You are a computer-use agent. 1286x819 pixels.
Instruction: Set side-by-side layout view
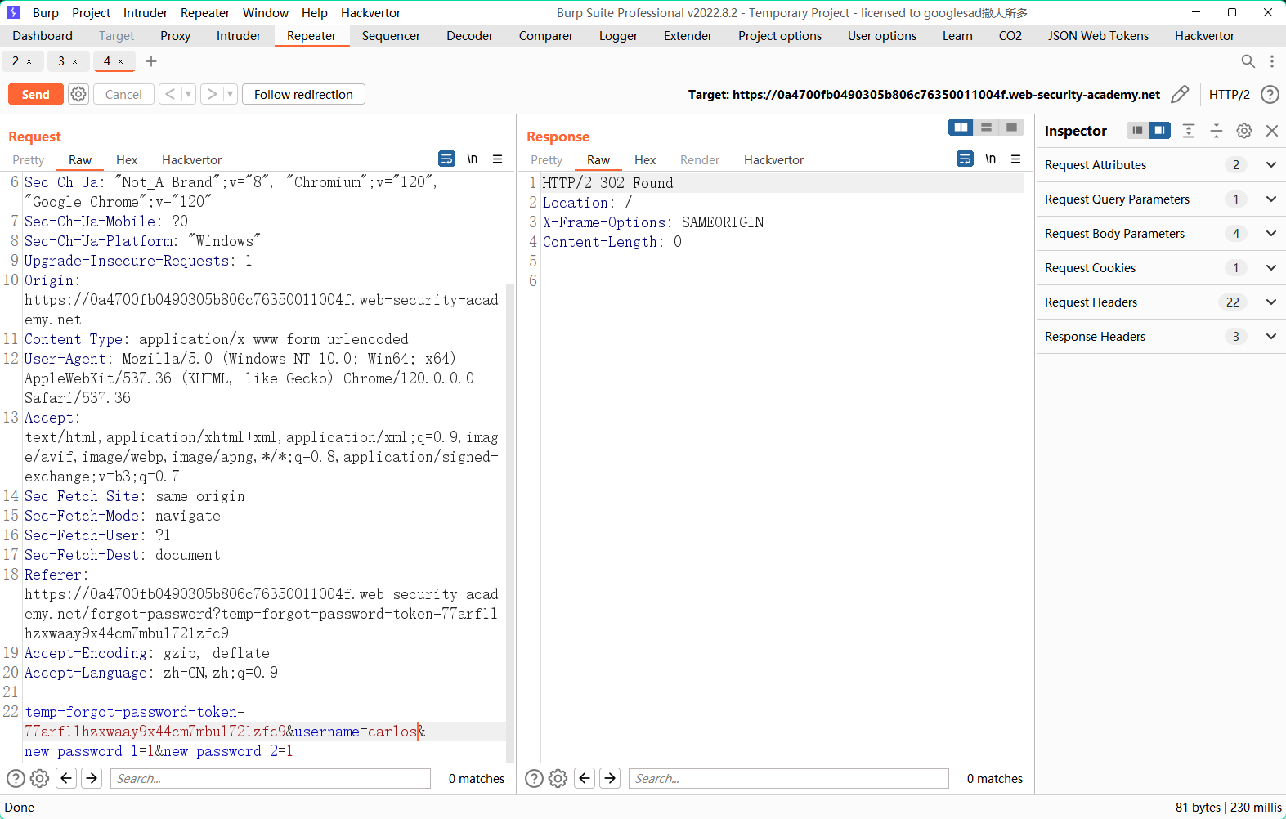[961, 127]
